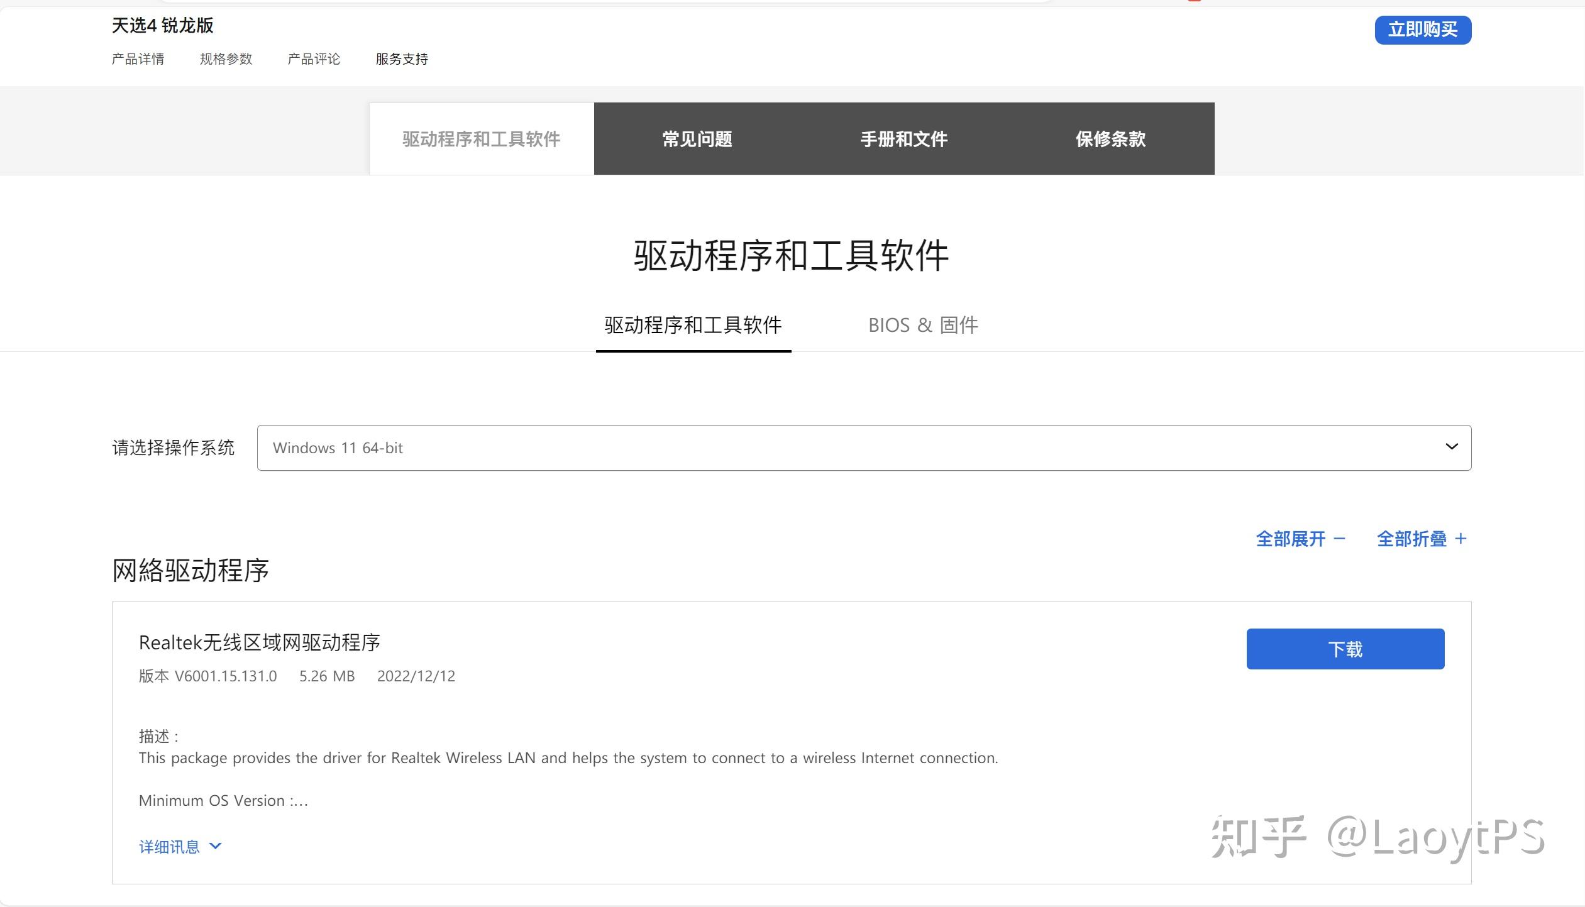Open the 手册和文件 manuals tab

[903, 139]
